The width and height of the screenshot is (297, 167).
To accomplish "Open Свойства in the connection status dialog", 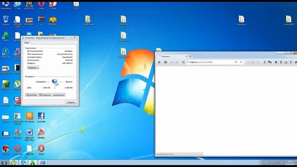I will click(32, 95).
